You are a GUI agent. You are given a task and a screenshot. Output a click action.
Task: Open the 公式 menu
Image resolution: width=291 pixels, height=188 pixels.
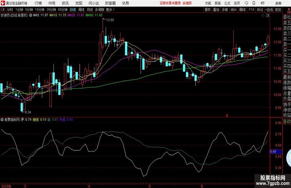point(227,3)
